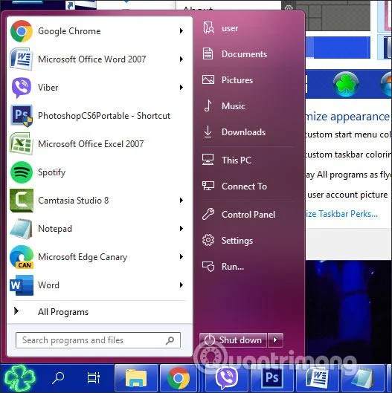
Task: Launch PhotoshopCS6Portable shortcut icon
Action: [x=22, y=116]
